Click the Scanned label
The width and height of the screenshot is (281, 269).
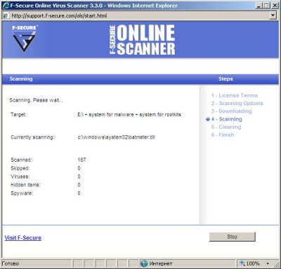(21, 160)
